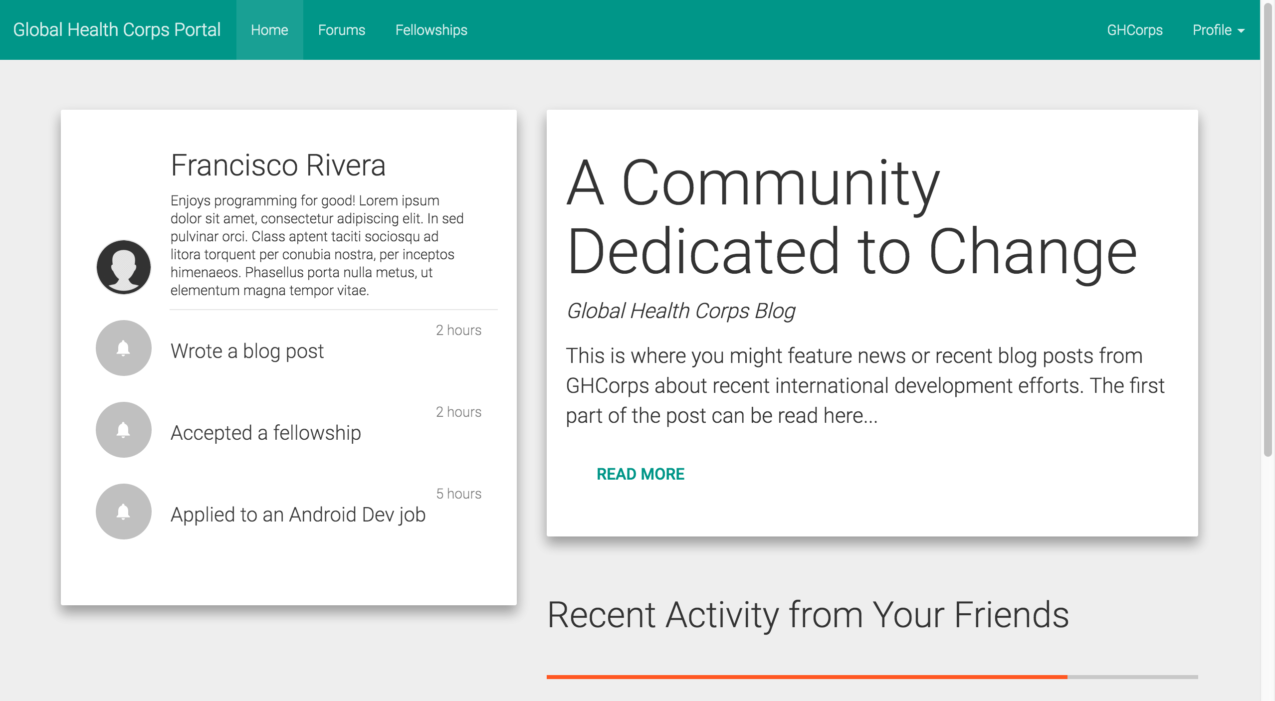Select the Wrote a blog post activity
The image size is (1275, 701).
coord(247,351)
